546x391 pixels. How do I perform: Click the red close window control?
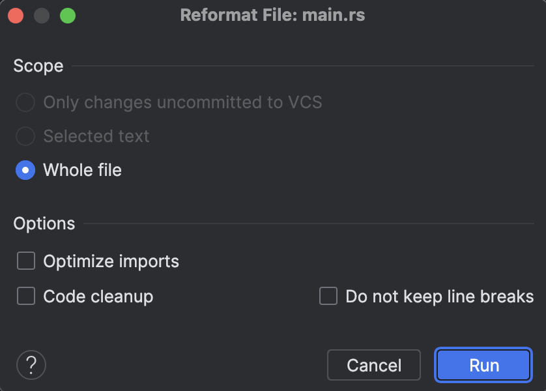coord(16,14)
